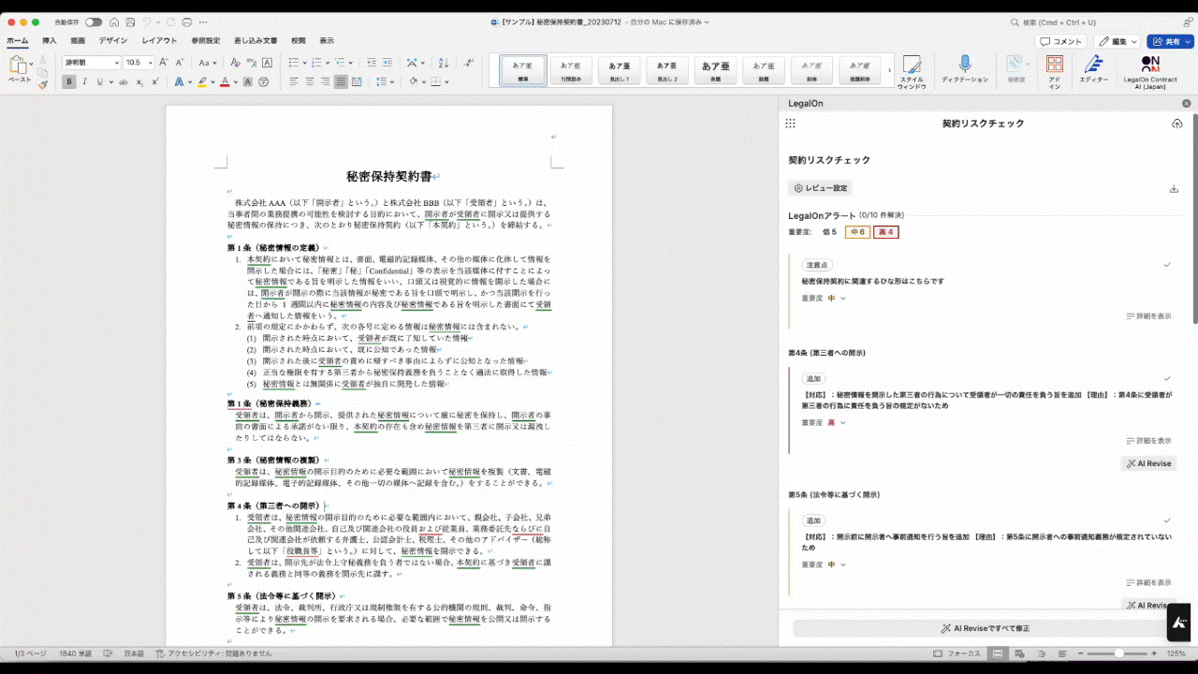Click the cloud upload icon in LegalOn panel
The width and height of the screenshot is (1198, 674).
point(1176,124)
